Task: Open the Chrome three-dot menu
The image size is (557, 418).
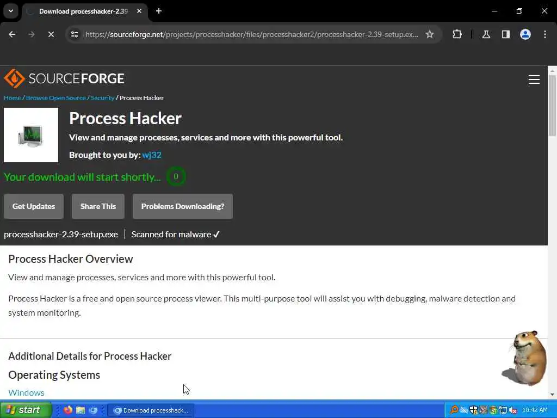Action: pyautogui.click(x=545, y=34)
